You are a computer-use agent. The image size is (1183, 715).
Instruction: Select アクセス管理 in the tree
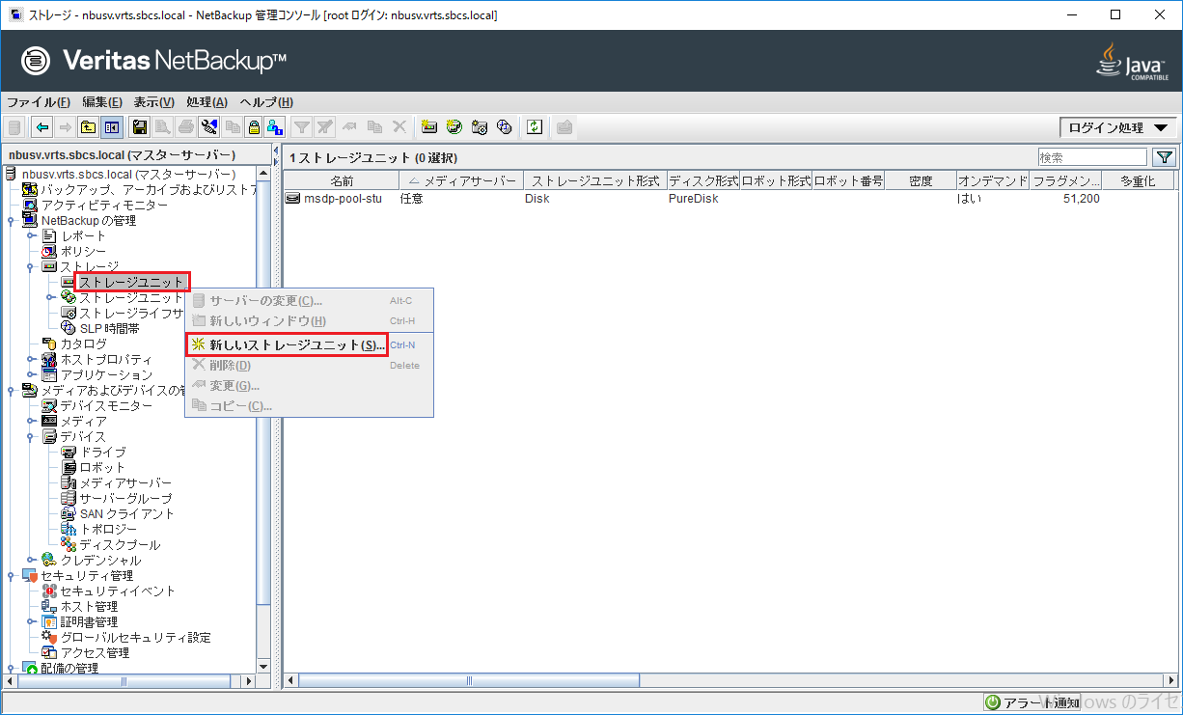95,652
